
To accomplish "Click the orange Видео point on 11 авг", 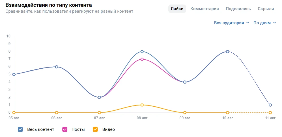I will click(x=270, y=113).
